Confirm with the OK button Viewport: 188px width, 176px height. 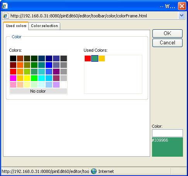(x=167, y=34)
